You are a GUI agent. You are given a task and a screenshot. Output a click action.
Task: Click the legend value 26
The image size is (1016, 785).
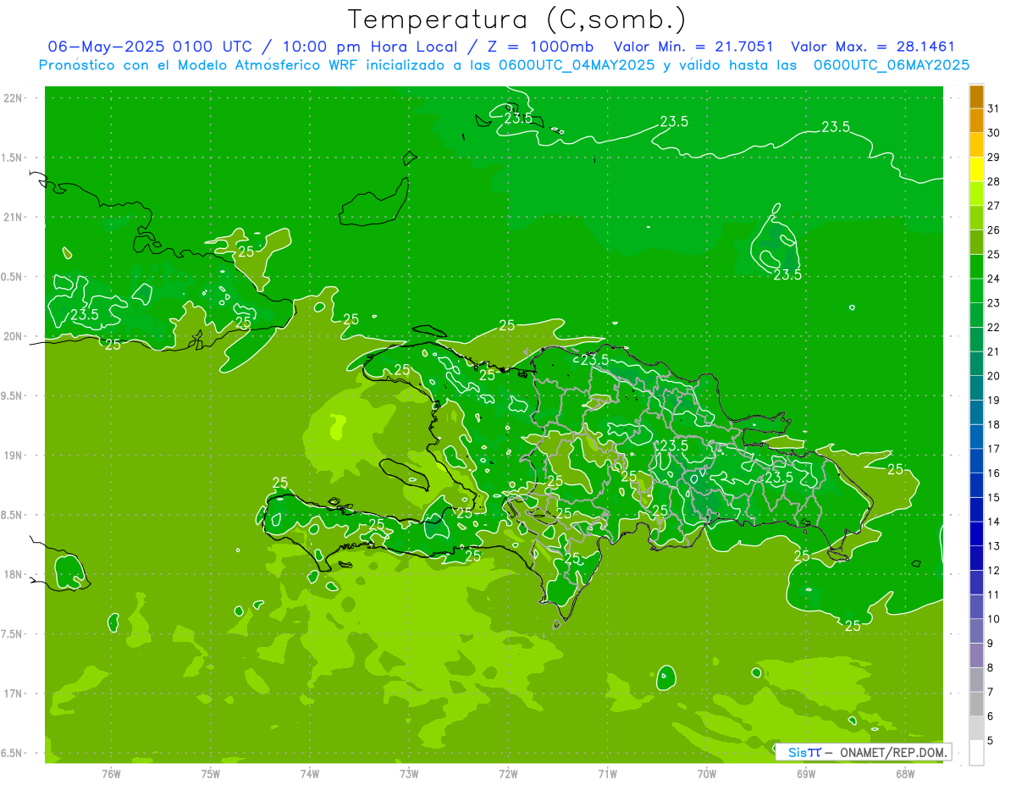tap(993, 230)
